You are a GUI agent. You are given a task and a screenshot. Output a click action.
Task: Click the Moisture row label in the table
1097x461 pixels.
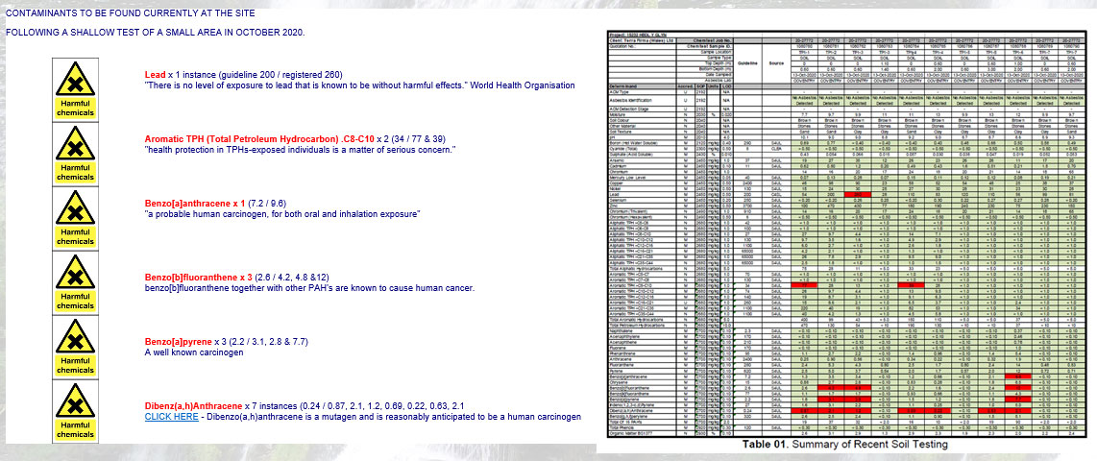tap(617, 114)
